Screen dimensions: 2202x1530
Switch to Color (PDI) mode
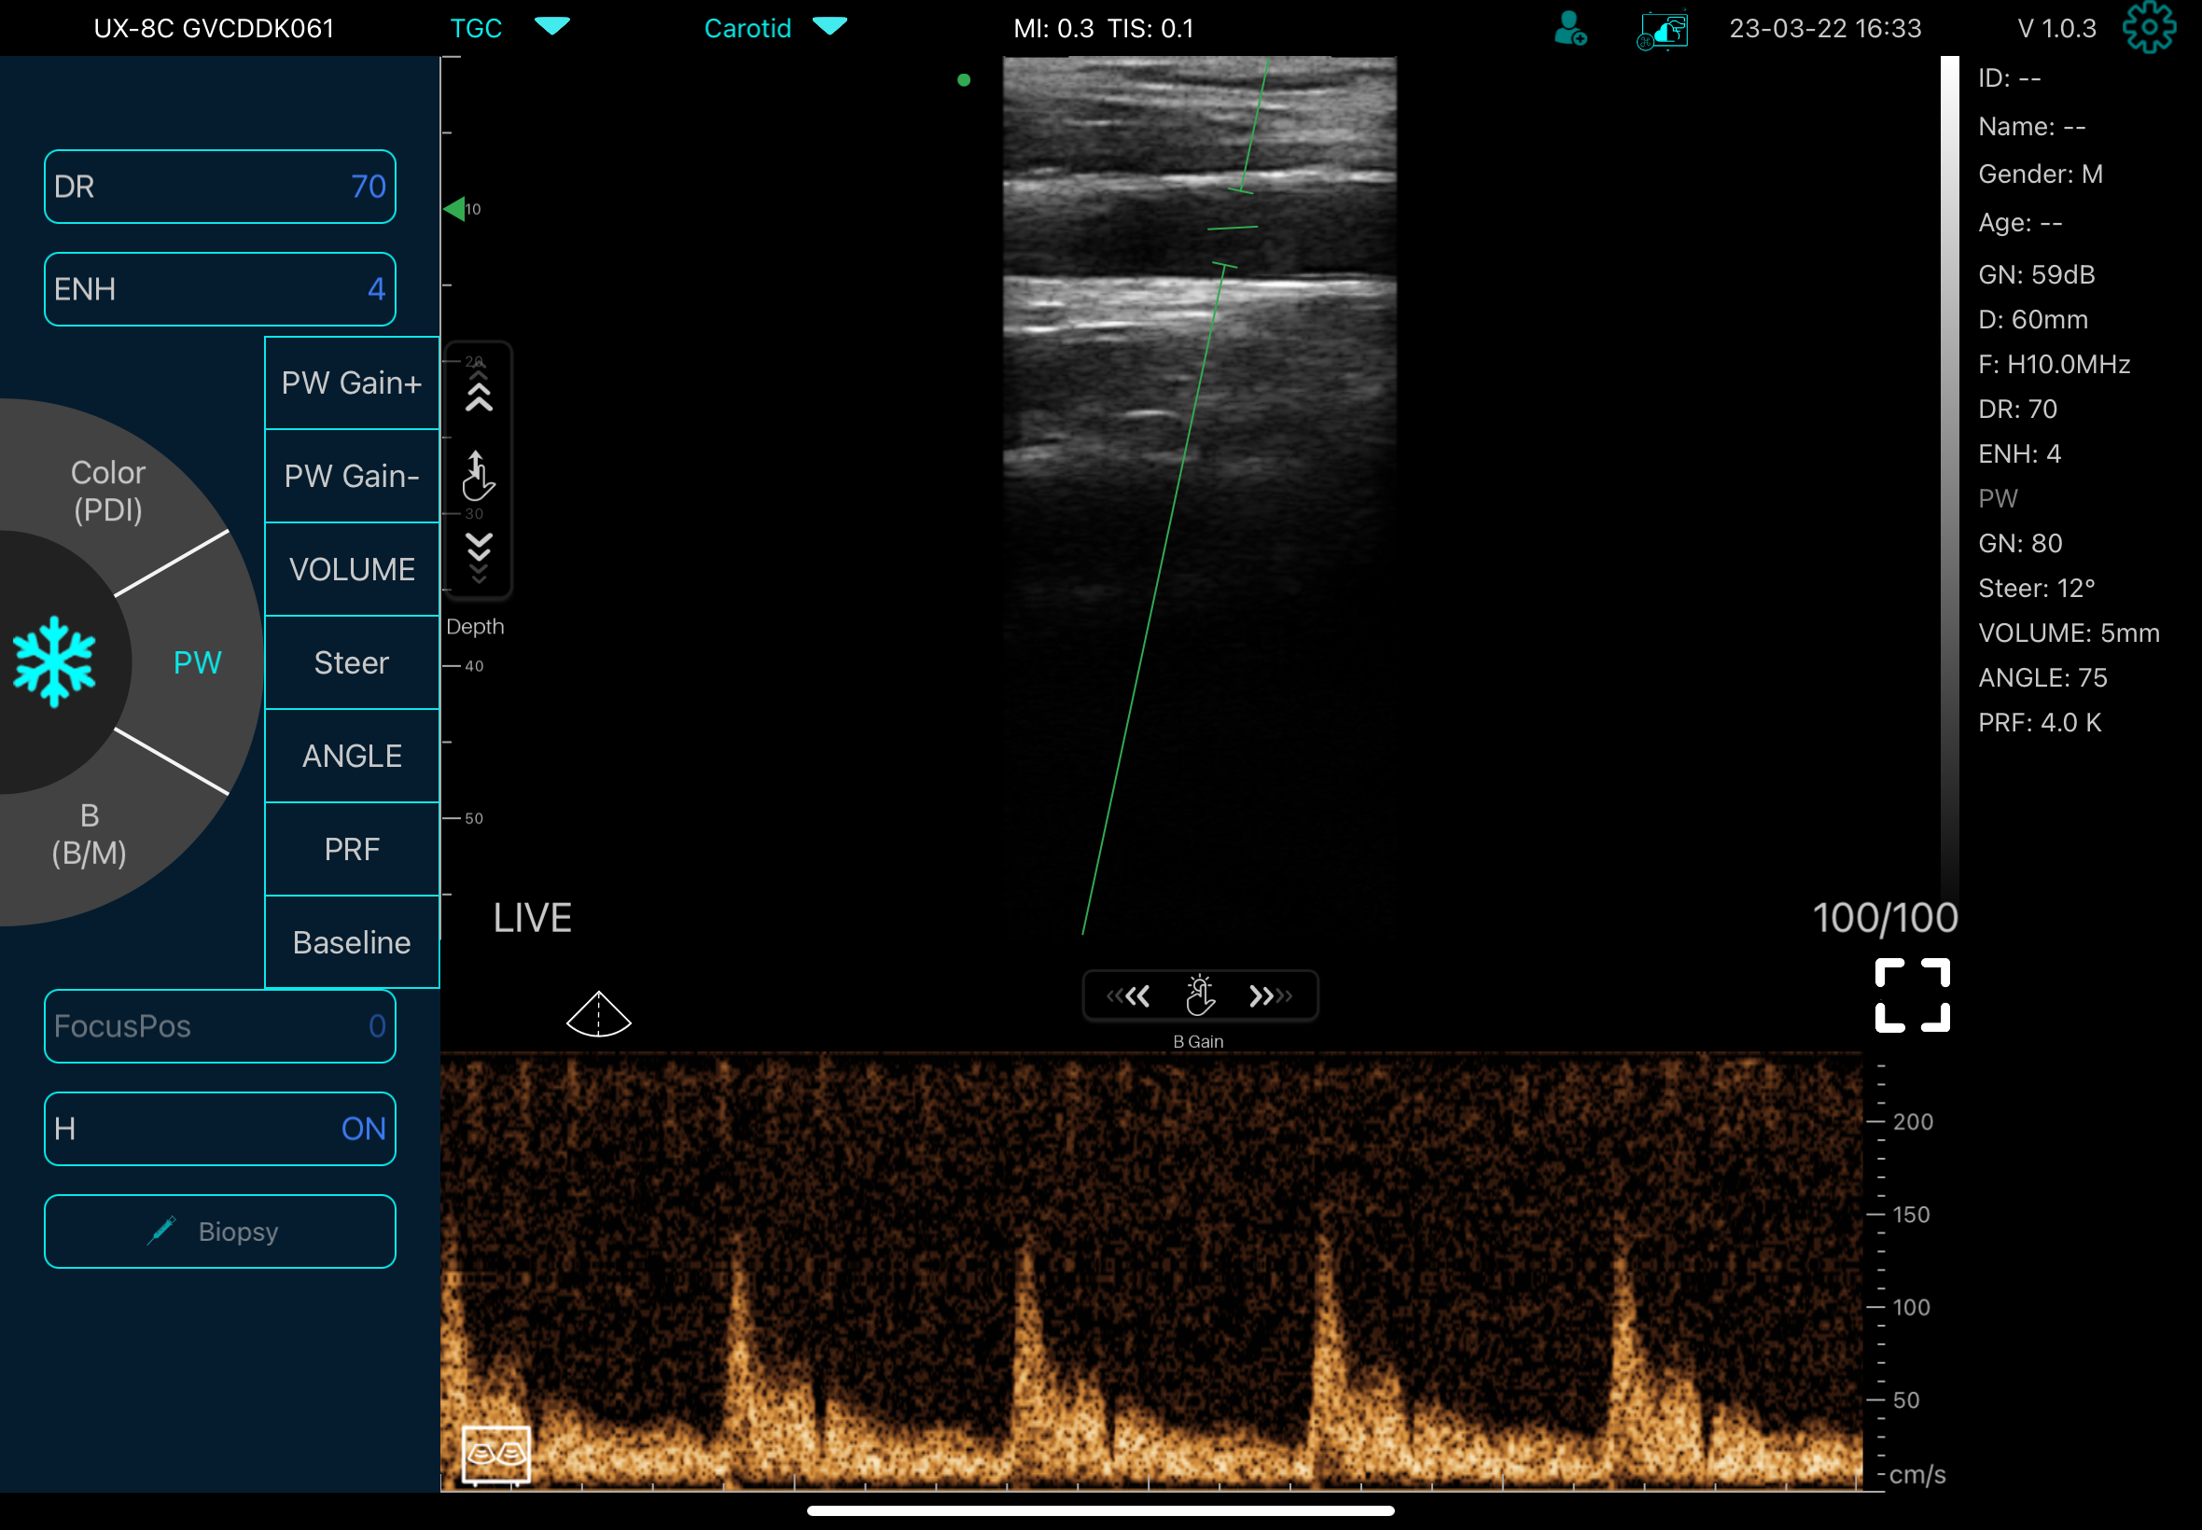tap(107, 491)
